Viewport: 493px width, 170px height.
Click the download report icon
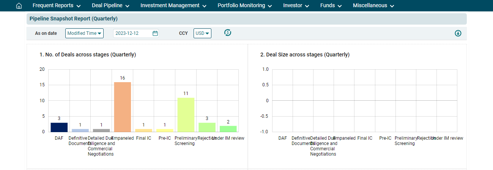click(458, 33)
